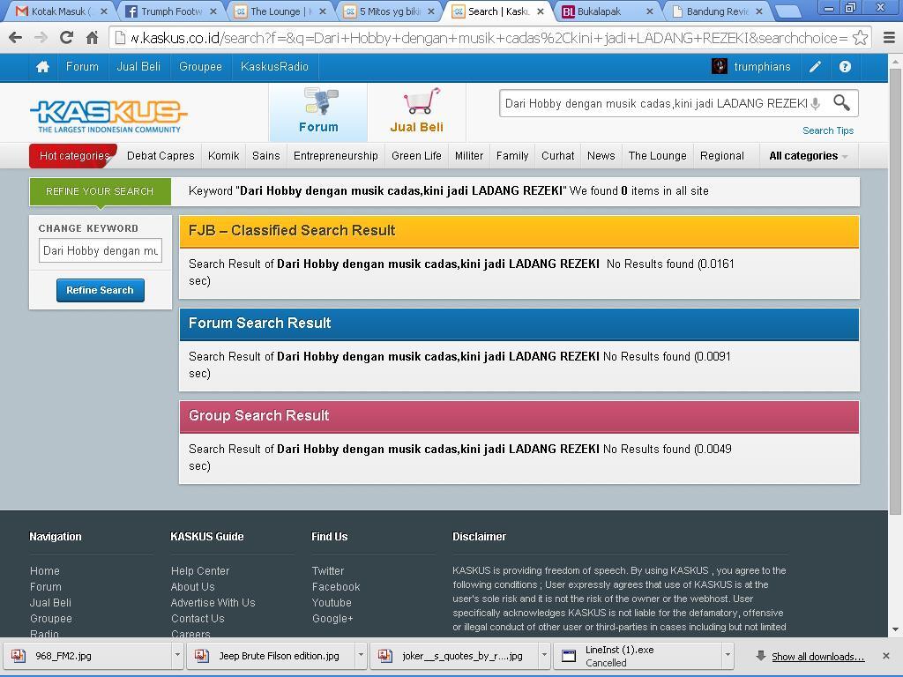Click the scrollbar down arrow
This screenshot has height=677, width=903.
coord(896,629)
